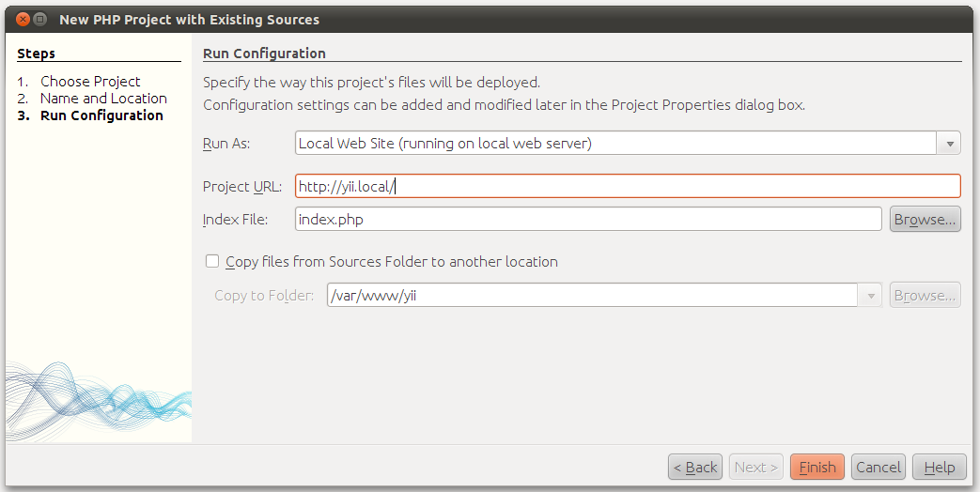980x492 pixels.
Task: Focus the Project URL text field
Action: point(628,186)
